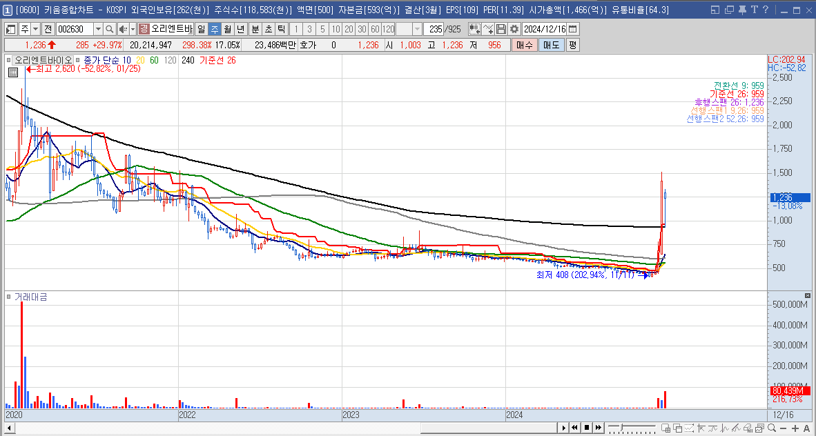Click the stock code field 002630

pyautogui.click(x=74, y=29)
